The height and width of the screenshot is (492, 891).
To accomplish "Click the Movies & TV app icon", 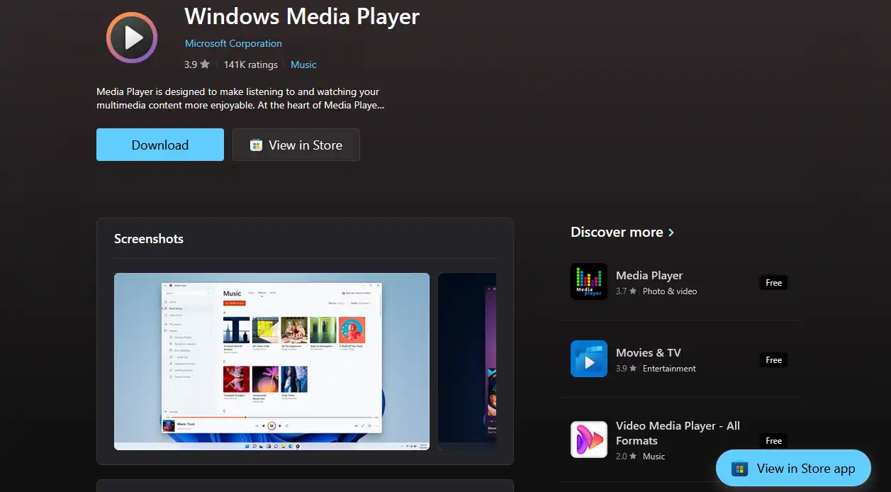I will pos(588,359).
